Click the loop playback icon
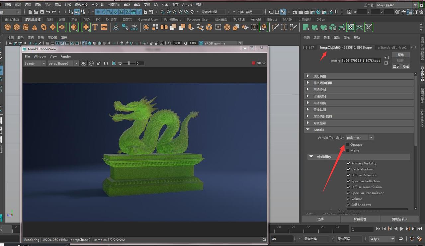Viewport: 425px width, 246px height. [x=401, y=239]
